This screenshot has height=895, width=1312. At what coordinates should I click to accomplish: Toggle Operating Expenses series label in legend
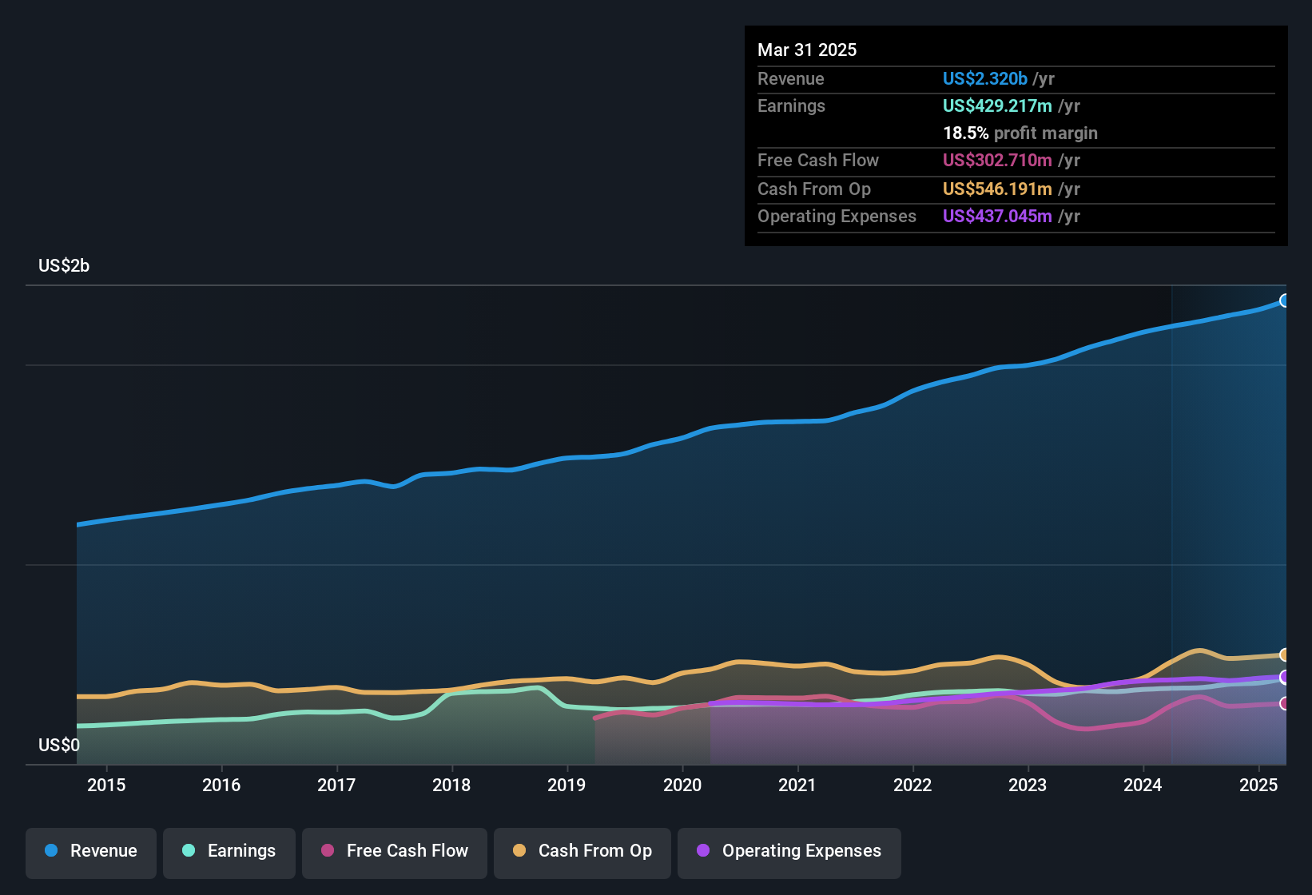pos(801,850)
